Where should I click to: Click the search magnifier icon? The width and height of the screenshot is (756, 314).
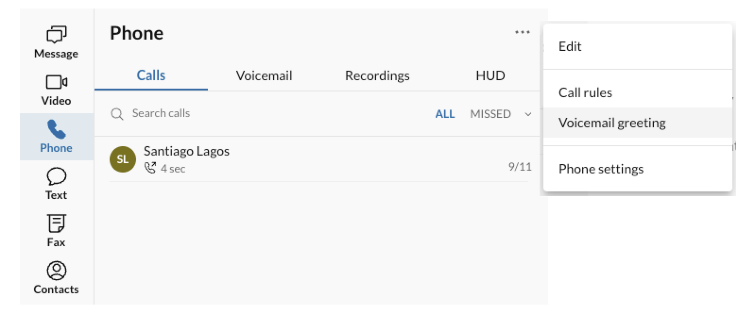point(117,114)
